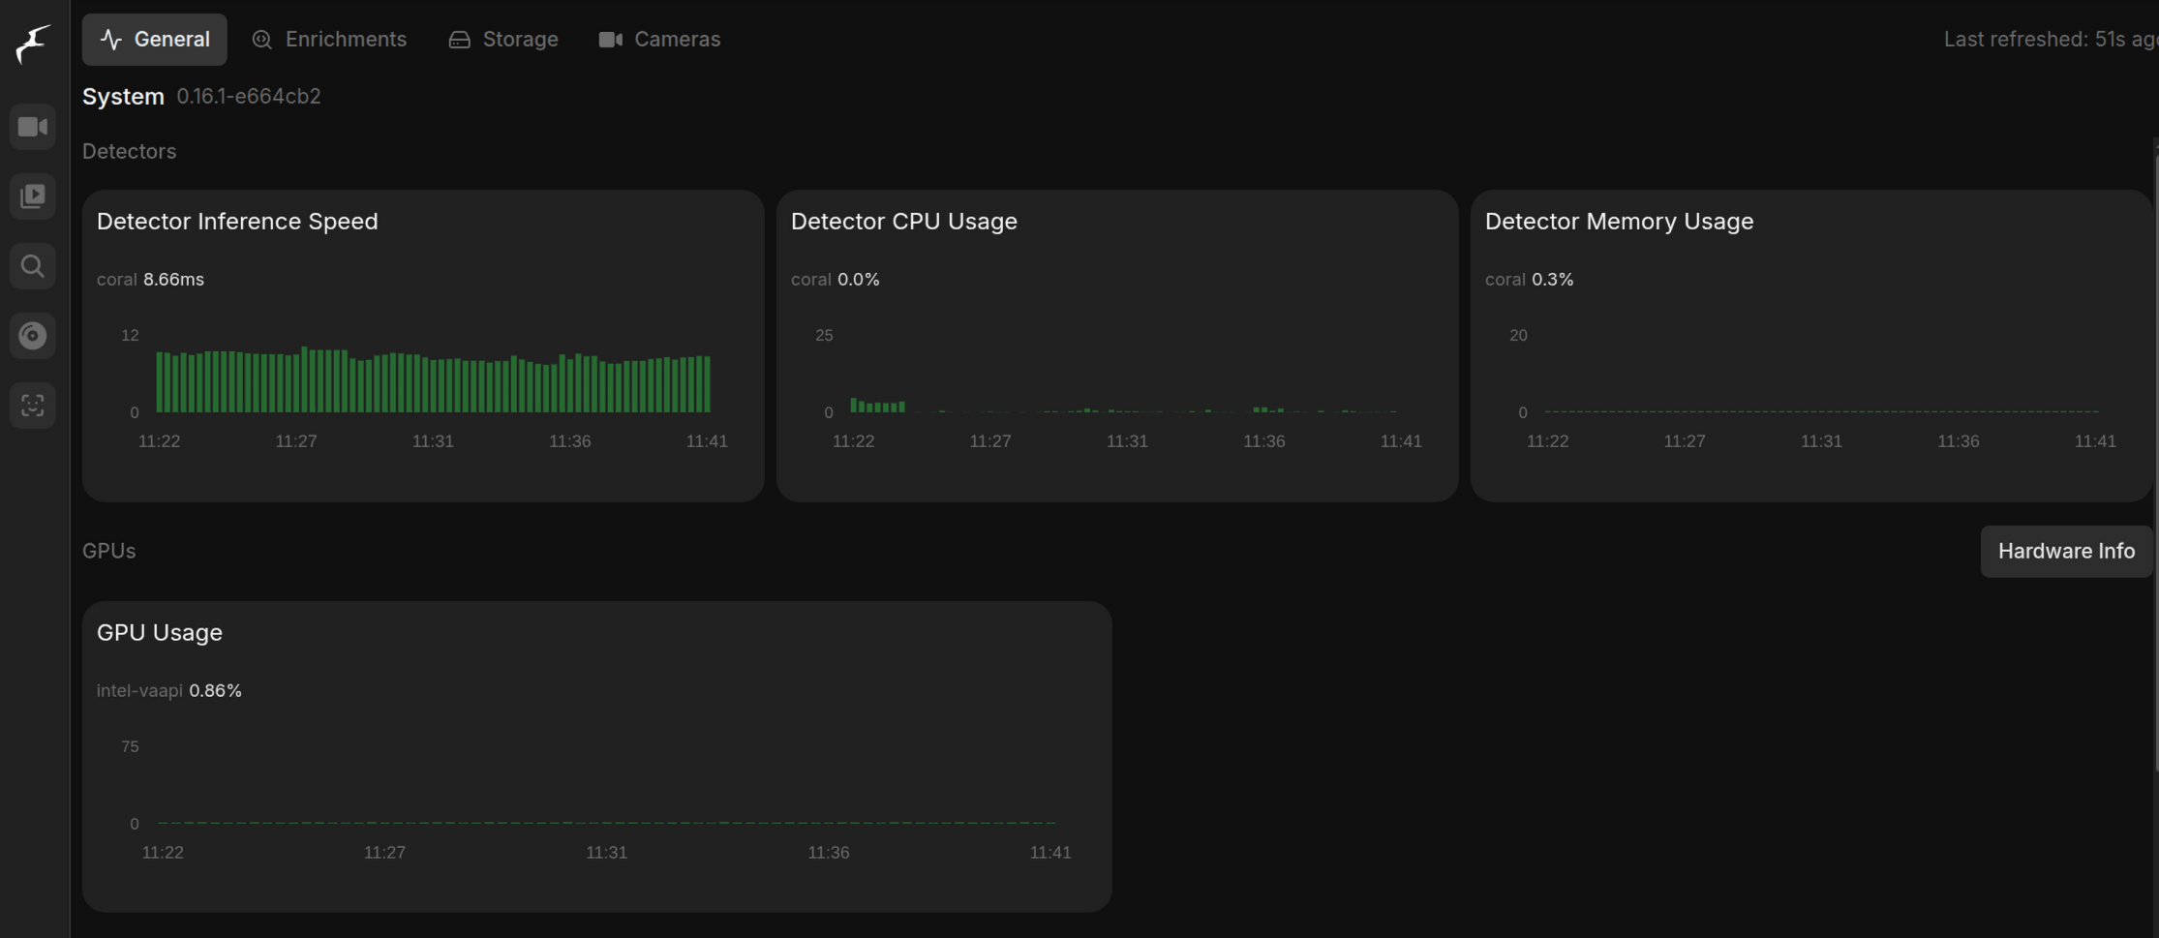Click the version text 0.16.1-e664cb2
This screenshot has width=2159, height=938.
click(249, 97)
